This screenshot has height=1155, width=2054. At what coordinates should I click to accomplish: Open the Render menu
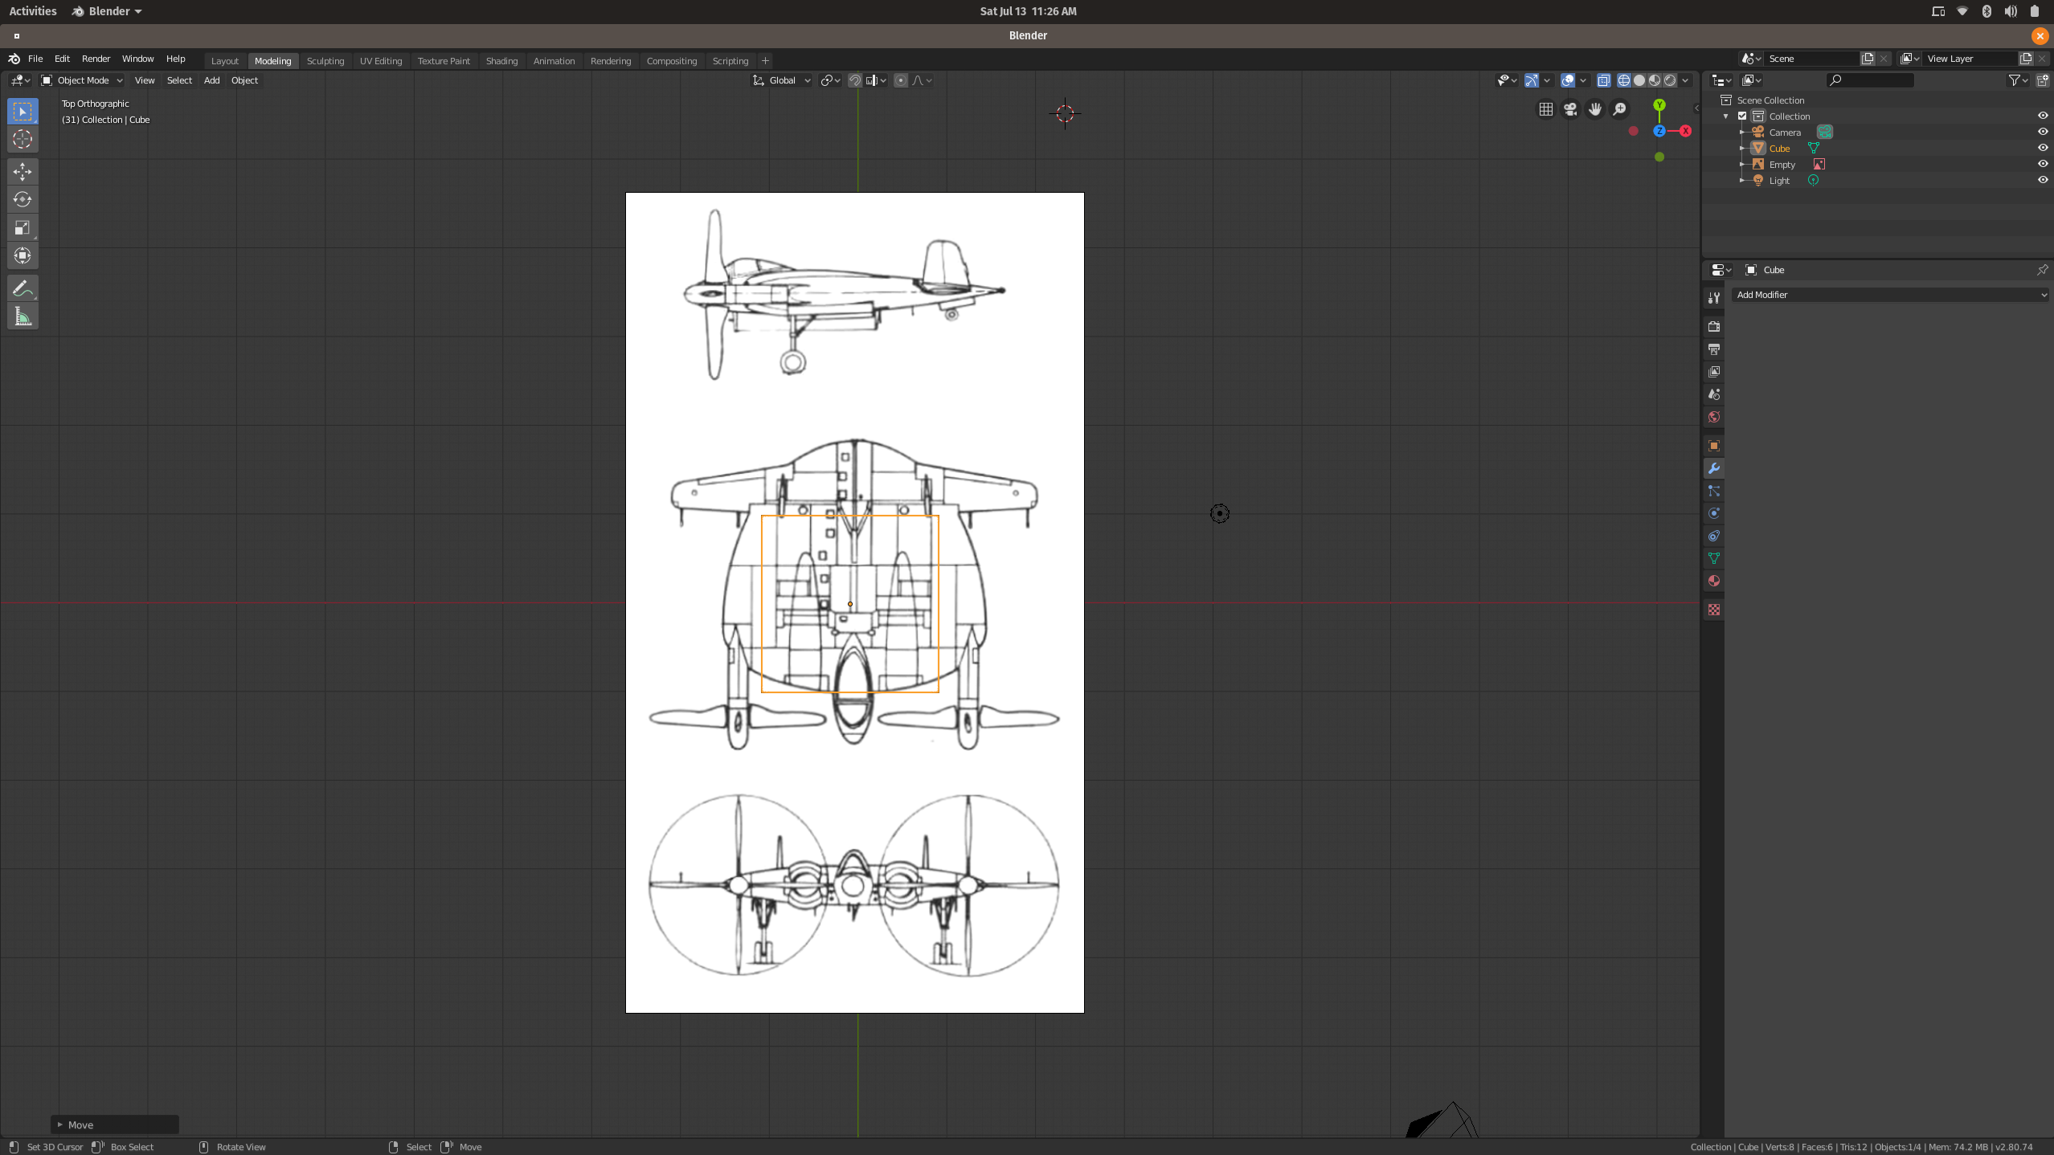(x=96, y=59)
